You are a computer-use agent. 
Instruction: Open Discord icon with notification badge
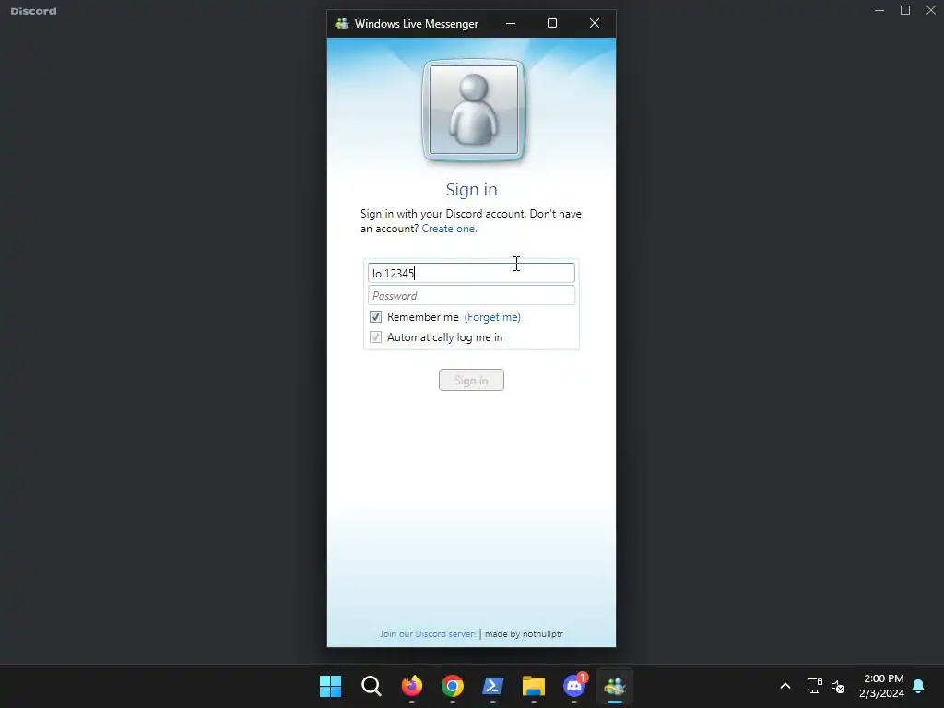point(574,686)
